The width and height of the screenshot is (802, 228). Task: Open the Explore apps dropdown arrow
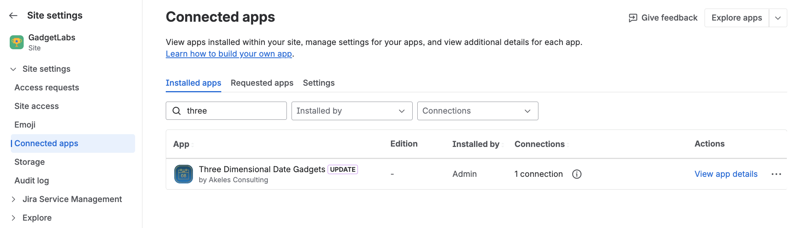tap(778, 18)
